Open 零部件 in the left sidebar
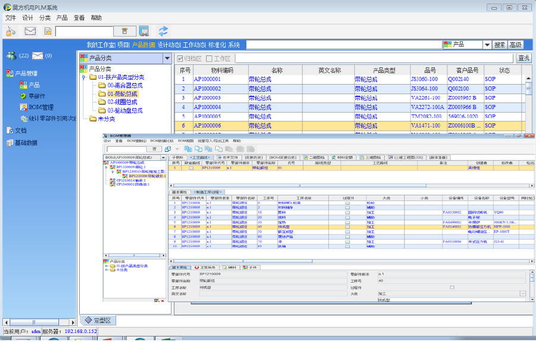Viewport: 536px width, 342px height. tap(36, 96)
